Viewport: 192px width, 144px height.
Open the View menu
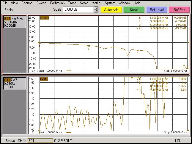(x=14, y=3)
